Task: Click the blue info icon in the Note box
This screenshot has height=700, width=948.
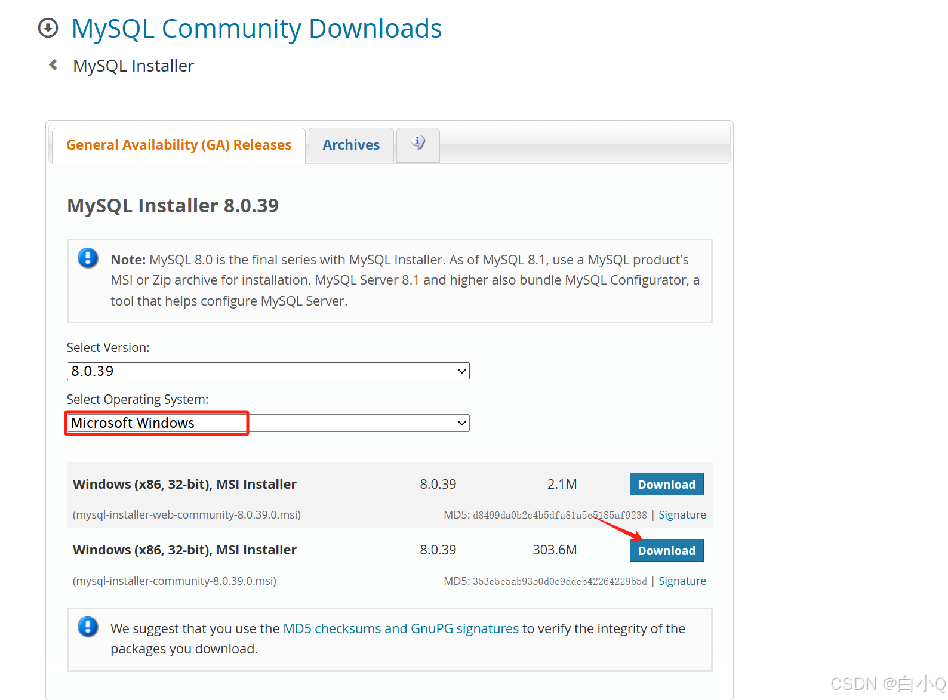Action: click(x=88, y=258)
